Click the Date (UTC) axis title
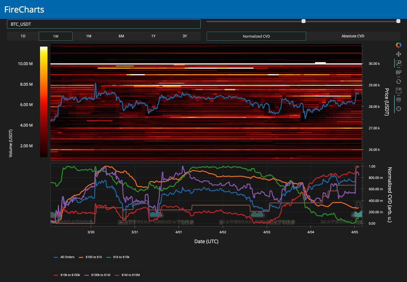This screenshot has width=407, height=282. 206,241
